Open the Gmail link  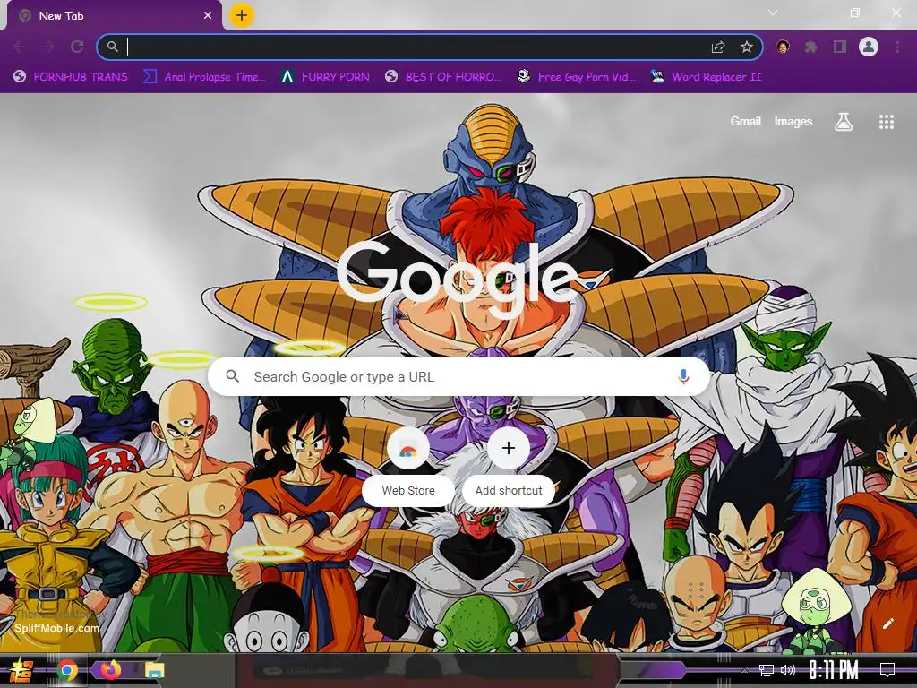(745, 121)
